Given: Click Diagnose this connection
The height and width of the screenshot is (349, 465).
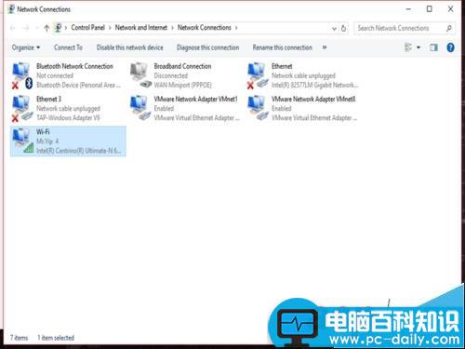Looking at the screenshot, I should coord(207,47).
